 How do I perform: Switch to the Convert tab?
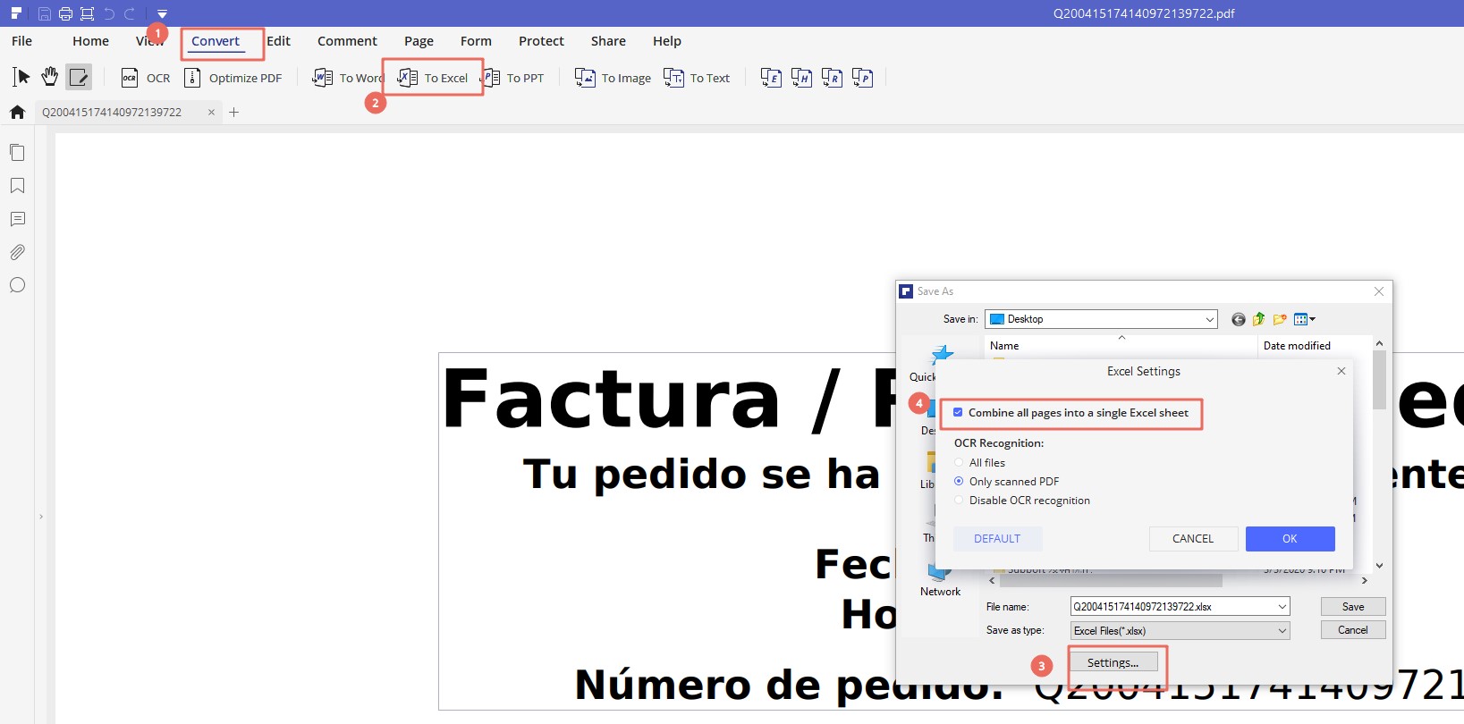pyautogui.click(x=216, y=41)
